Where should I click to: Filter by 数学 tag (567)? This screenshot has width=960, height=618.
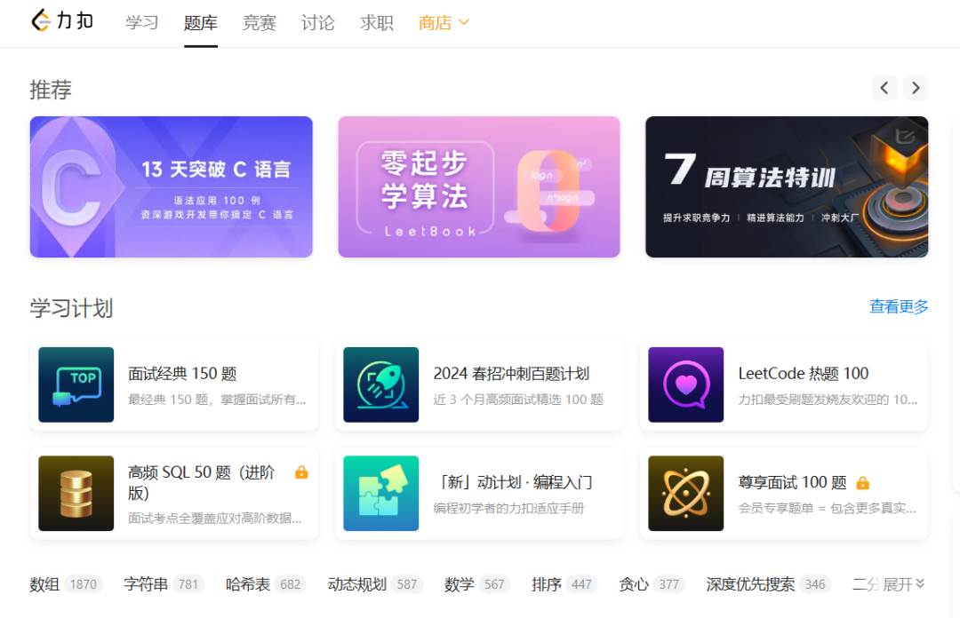coord(477,584)
